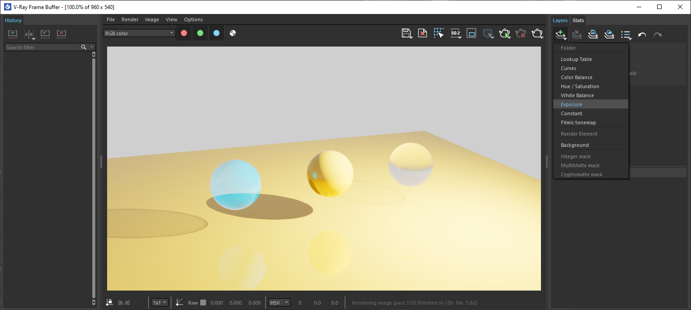The image size is (691, 310).
Task: Switch to the Stats tab
Action: (x=578, y=20)
